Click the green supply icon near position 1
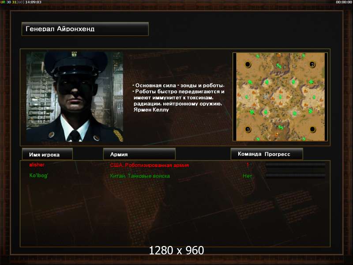 click(x=258, y=139)
